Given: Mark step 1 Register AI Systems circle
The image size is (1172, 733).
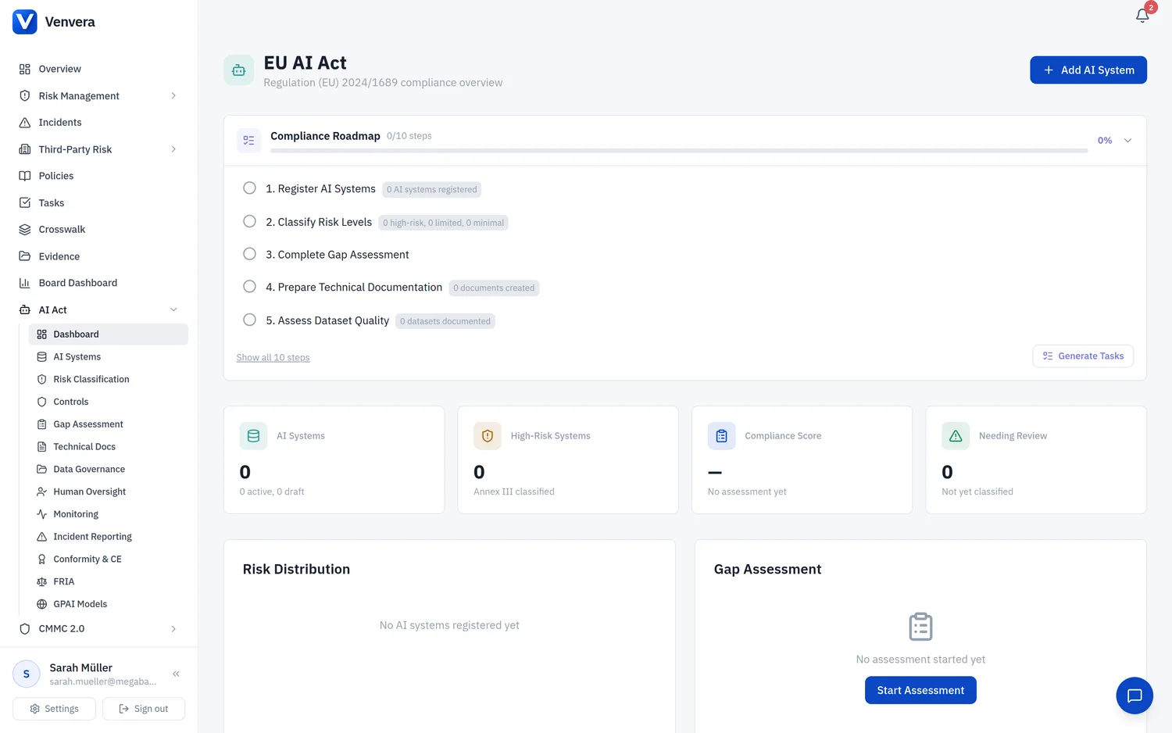Looking at the screenshot, I should [249, 188].
